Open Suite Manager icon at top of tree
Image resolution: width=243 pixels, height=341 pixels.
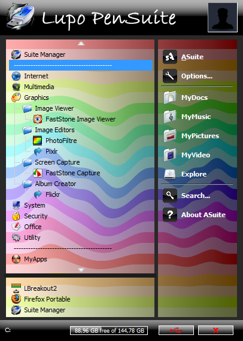tap(16, 54)
